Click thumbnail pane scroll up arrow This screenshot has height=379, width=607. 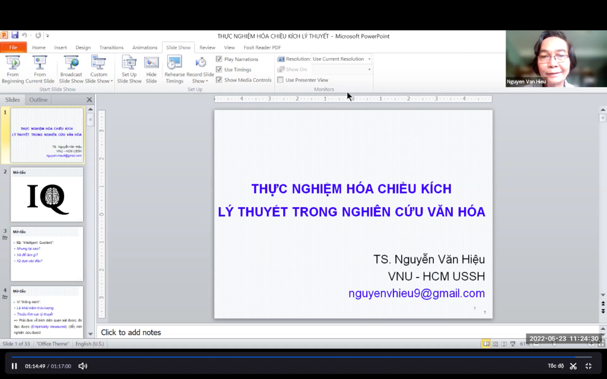pos(90,109)
